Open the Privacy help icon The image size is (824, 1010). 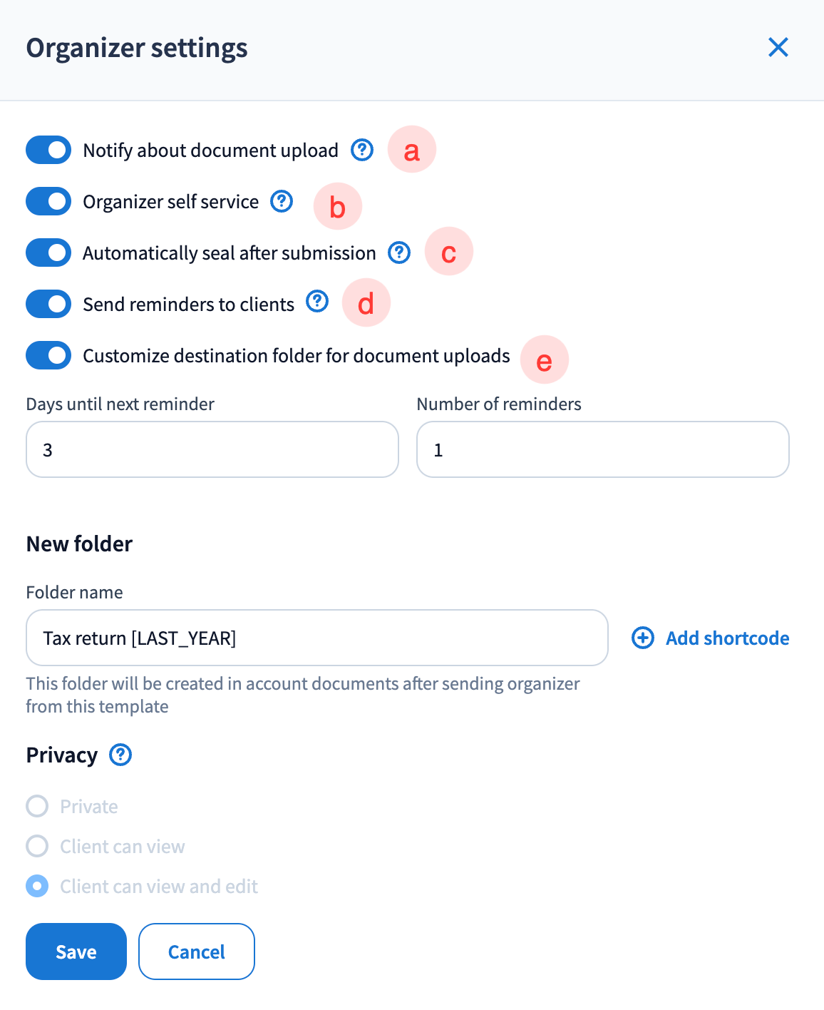tap(120, 755)
